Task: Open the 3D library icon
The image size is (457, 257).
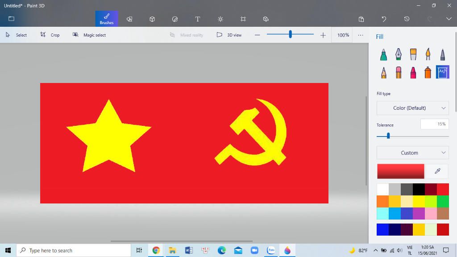Action: 266,19
